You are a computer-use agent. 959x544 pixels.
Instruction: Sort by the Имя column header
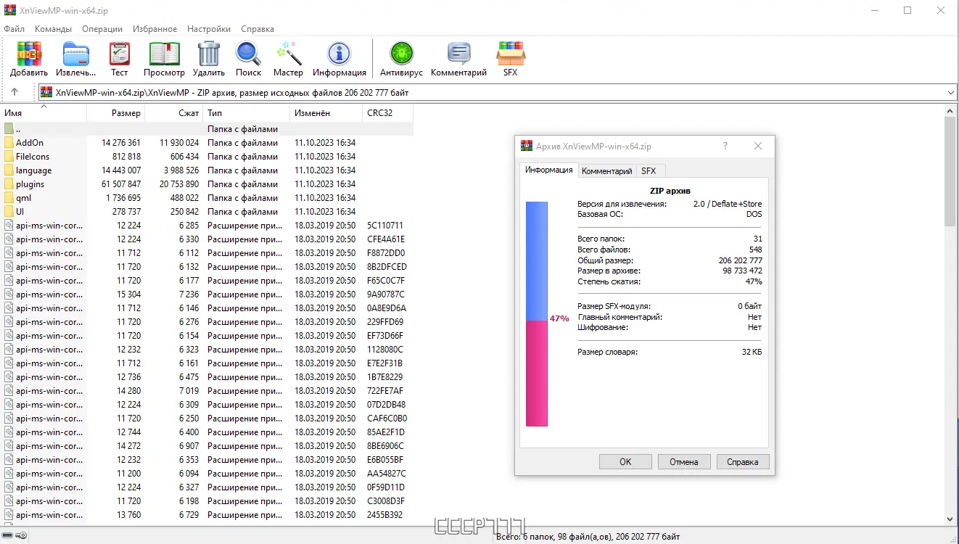44,113
